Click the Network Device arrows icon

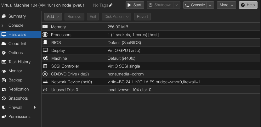click(45, 82)
